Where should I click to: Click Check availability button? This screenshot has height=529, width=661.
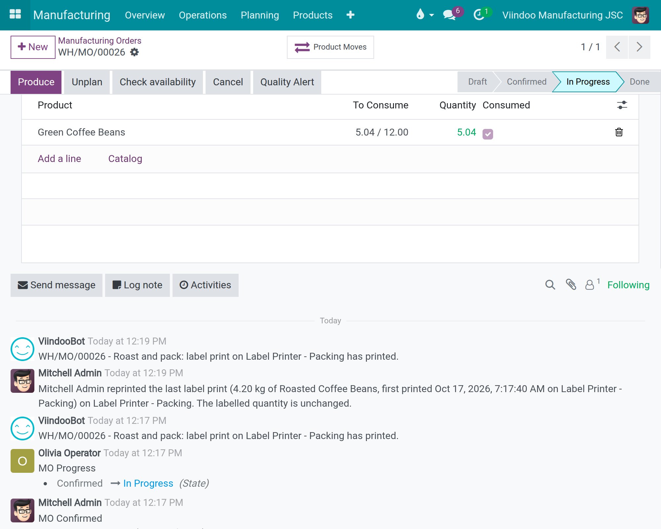[x=158, y=82]
